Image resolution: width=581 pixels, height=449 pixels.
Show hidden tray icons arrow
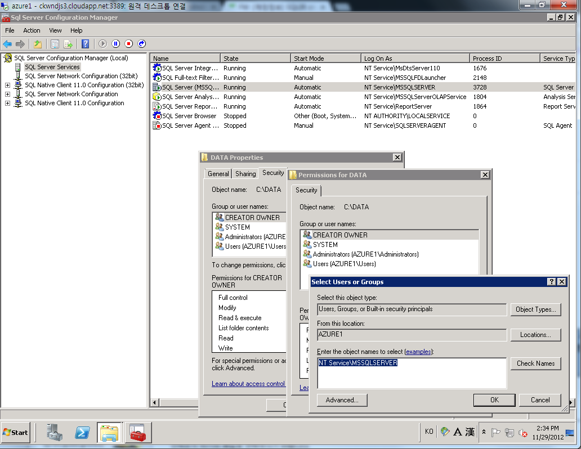click(x=484, y=432)
